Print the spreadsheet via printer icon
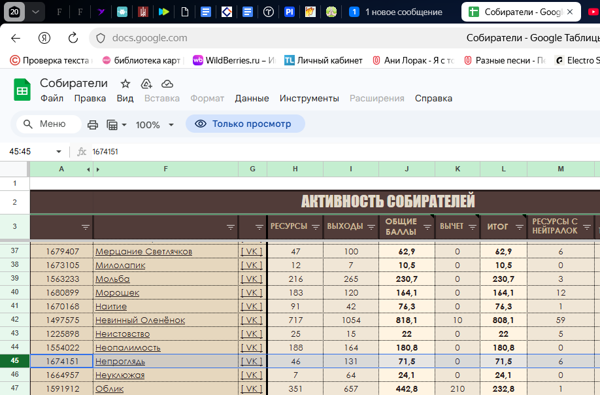The height and width of the screenshot is (395, 600). [93, 125]
